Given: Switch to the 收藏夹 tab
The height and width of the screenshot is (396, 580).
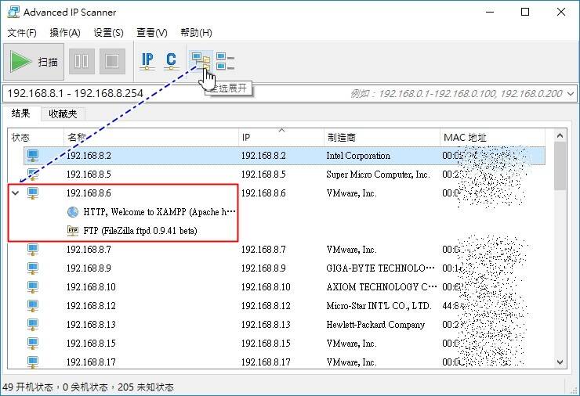Looking at the screenshot, I should tap(63, 113).
